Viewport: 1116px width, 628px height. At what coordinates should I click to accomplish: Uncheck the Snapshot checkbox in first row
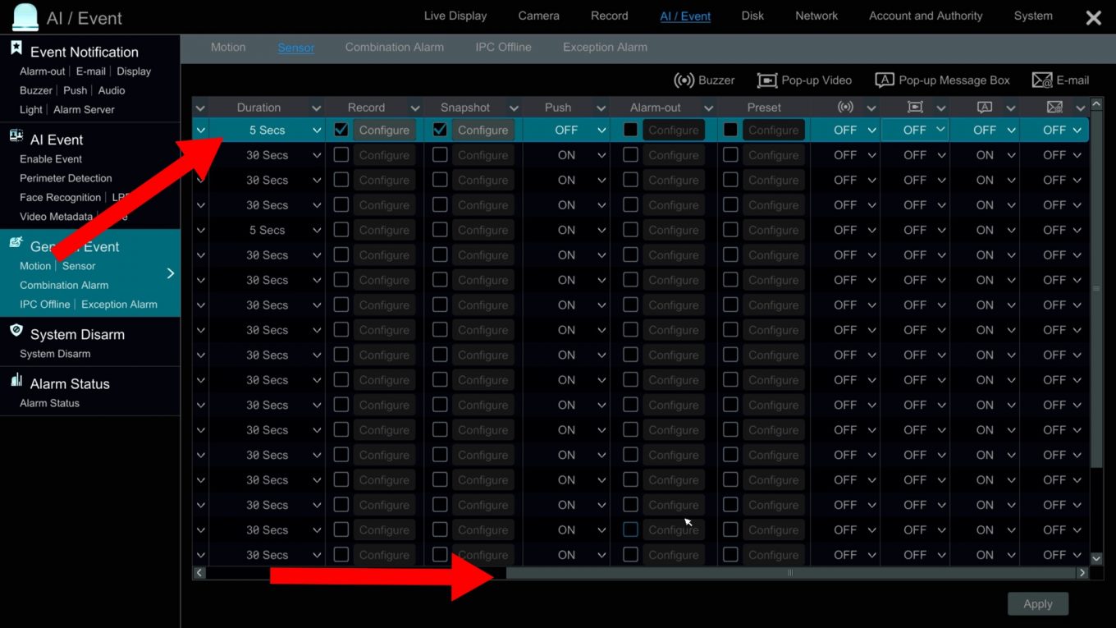click(440, 130)
